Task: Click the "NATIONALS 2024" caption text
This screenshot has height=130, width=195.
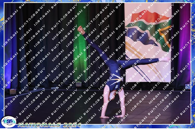Action: 49,125
